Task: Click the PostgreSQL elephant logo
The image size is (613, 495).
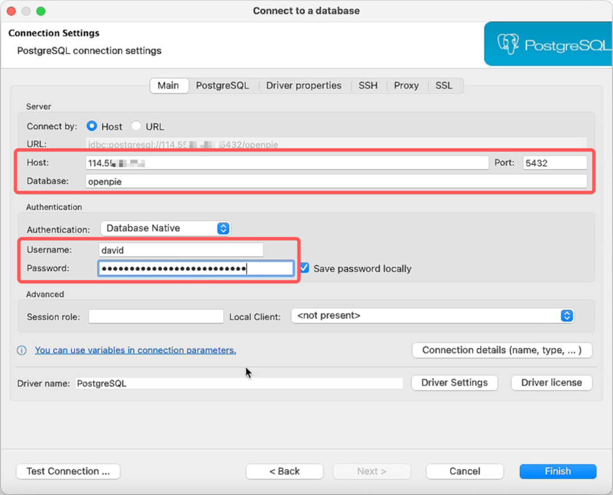Action: pyautogui.click(x=509, y=44)
